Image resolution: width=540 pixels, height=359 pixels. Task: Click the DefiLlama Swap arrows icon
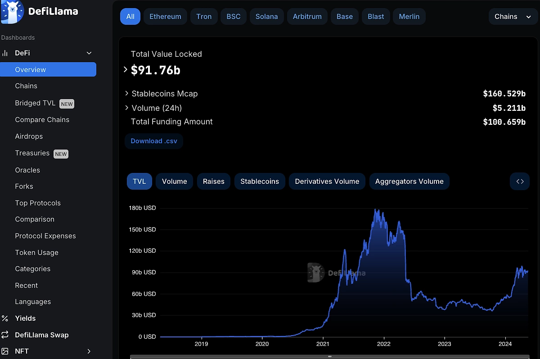click(x=5, y=335)
